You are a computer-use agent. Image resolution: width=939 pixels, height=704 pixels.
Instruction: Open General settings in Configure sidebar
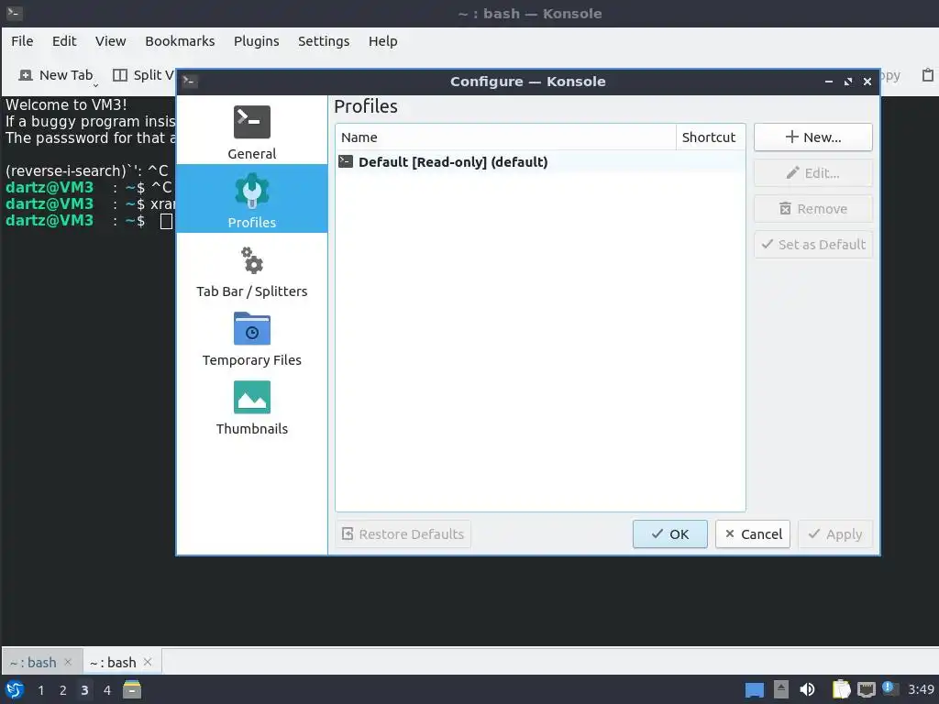251,132
